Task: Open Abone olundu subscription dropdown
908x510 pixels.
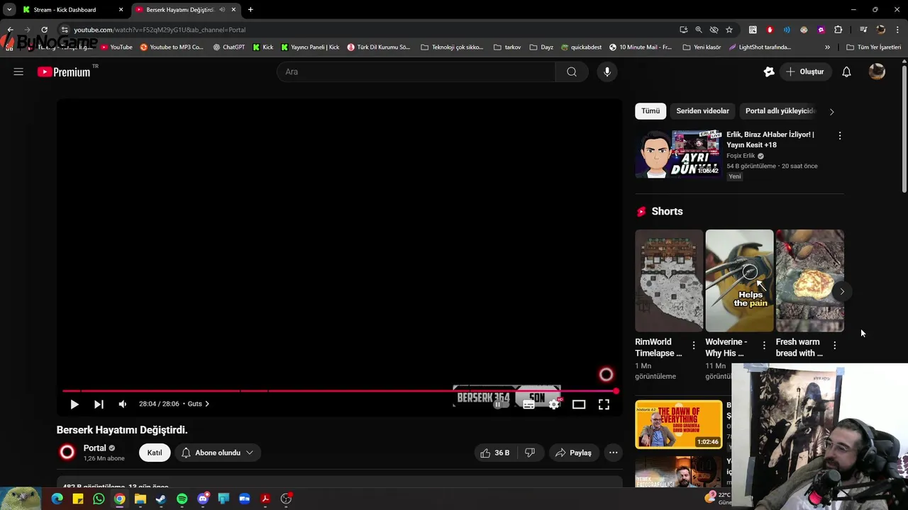Action: point(218,453)
